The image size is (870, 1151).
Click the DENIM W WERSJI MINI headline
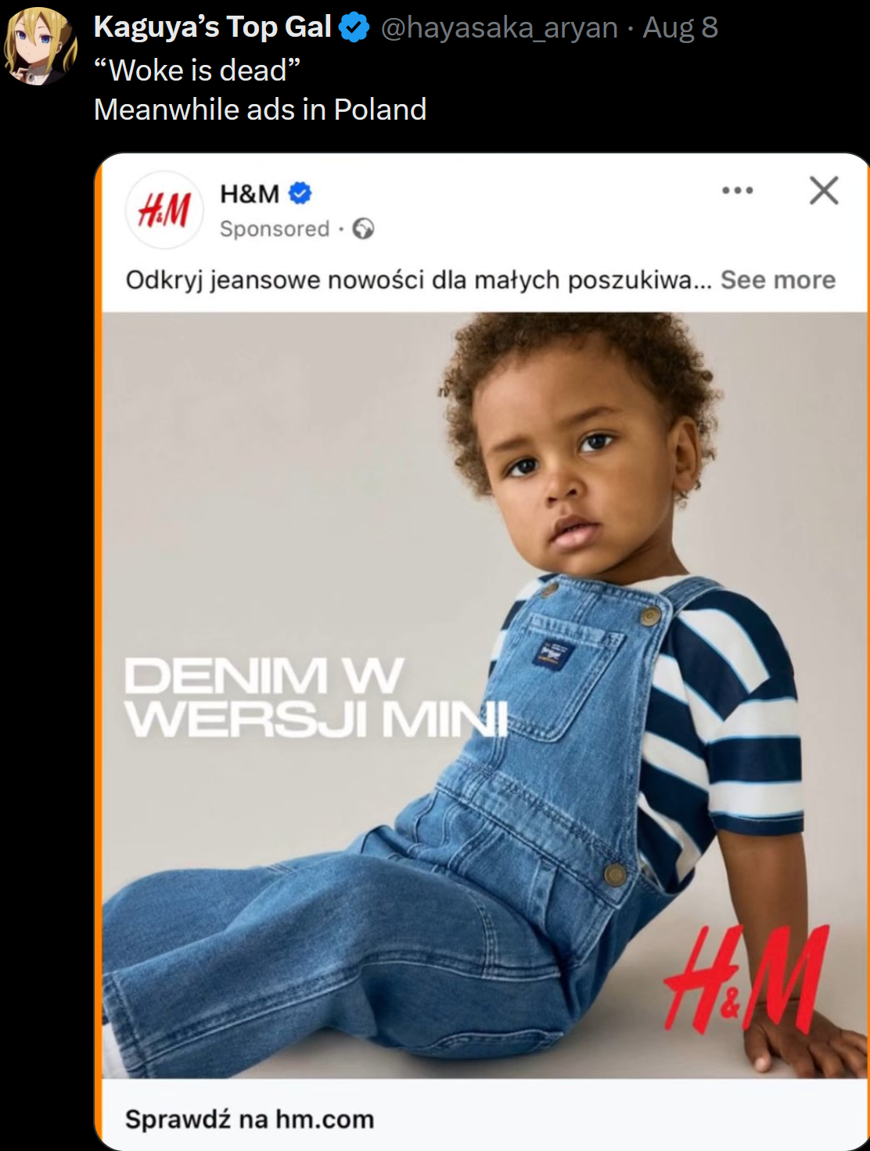pos(316,697)
